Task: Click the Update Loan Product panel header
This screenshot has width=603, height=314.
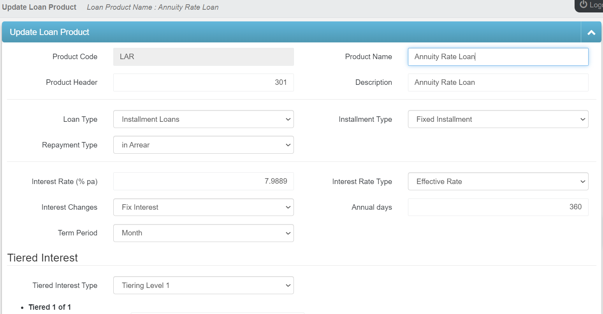Action: point(49,32)
